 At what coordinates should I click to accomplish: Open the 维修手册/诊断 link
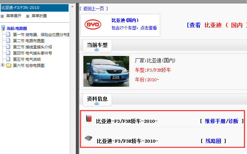click(x=222, y=121)
